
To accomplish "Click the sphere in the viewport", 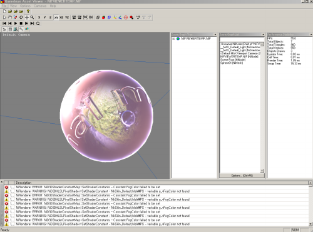I will tap(106, 116).
